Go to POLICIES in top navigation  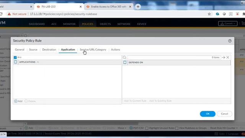pyautogui.click(x=88, y=24)
